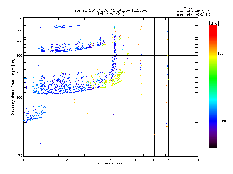Click the "300" height axis tick label
Screen dimensions: 233x174
tap(19, 73)
